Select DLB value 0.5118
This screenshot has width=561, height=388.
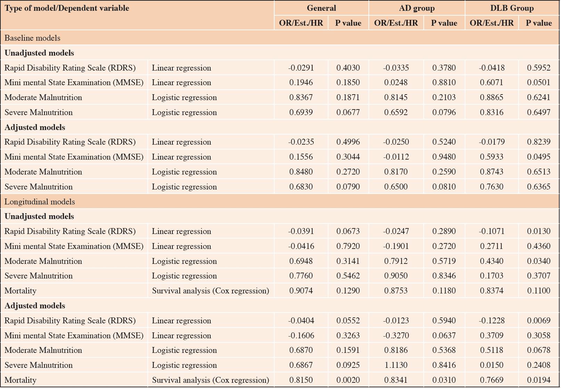491,350
